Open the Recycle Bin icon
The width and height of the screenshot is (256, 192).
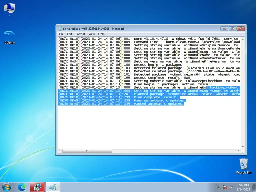pos(243,166)
